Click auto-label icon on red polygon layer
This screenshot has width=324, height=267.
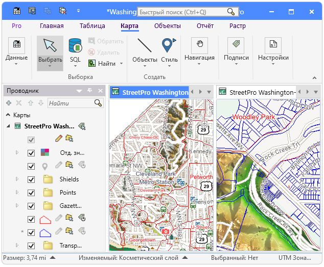pos(82,218)
